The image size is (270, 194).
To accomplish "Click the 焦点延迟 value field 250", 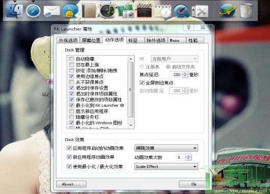I will tap(176, 75).
